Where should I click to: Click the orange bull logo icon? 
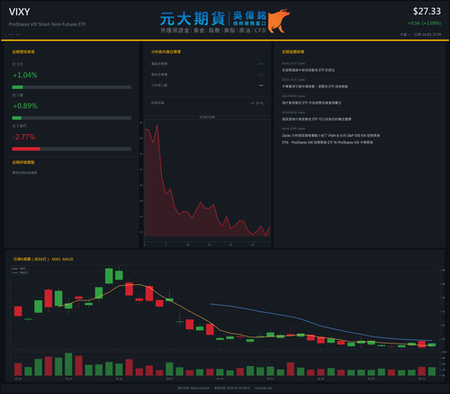click(x=279, y=21)
